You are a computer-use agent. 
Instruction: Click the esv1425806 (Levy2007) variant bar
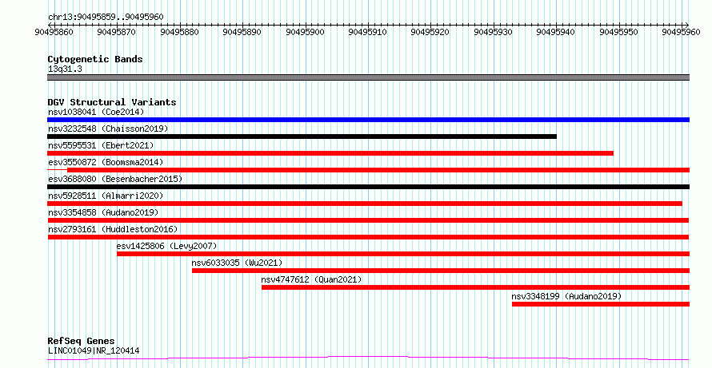[x=403, y=254]
